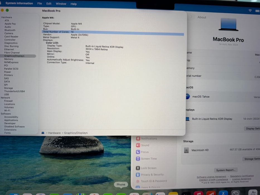Image resolution: width=260 pixels, height=195 pixels.
Task: Select Fibre Channel in the sidebar
Action: [x=12, y=53]
